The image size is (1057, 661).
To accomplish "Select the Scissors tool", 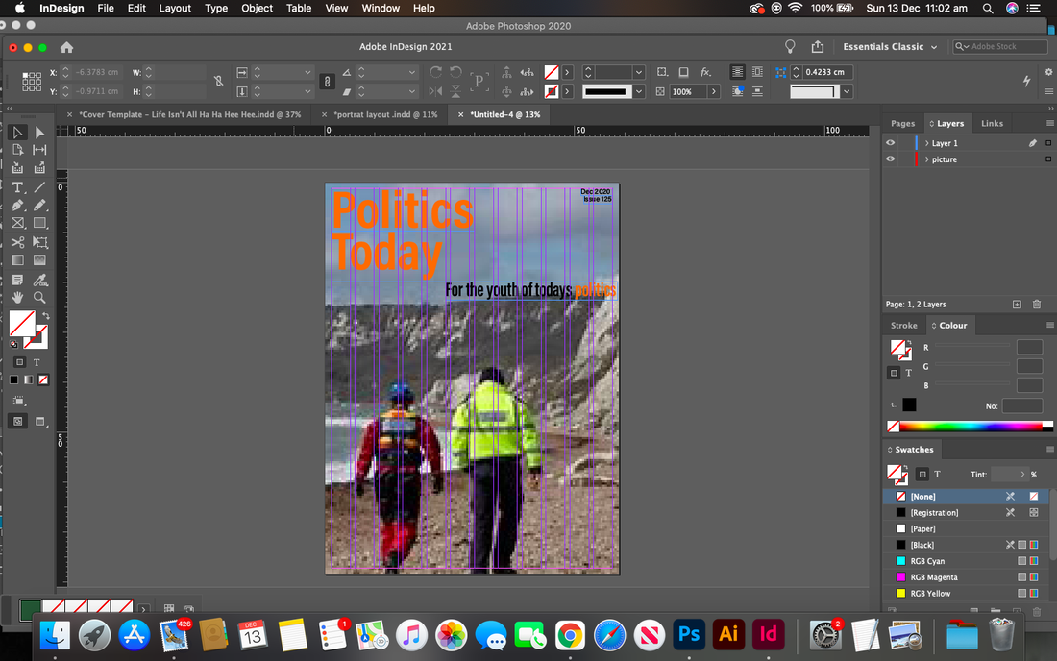I will (x=17, y=242).
